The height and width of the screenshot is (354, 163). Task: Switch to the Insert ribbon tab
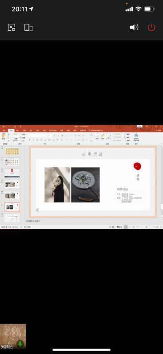pyautogui.click(x=18, y=131)
